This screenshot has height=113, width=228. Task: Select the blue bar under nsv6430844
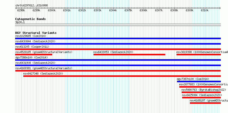click(x=118, y=44)
